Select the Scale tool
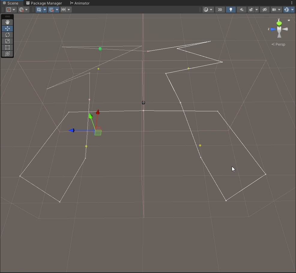This screenshot has width=296, height=273. 8,41
